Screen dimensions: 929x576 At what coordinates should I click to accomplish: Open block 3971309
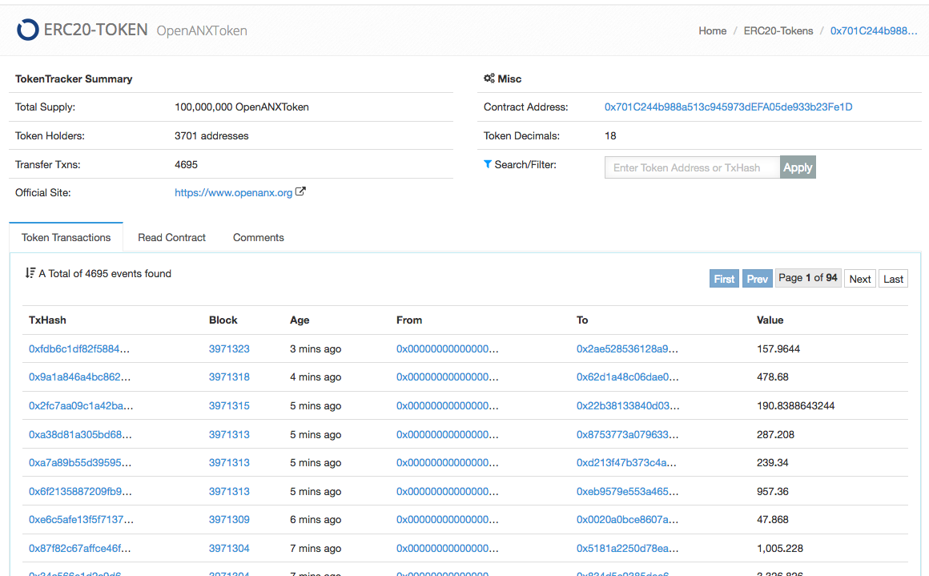pos(229,520)
